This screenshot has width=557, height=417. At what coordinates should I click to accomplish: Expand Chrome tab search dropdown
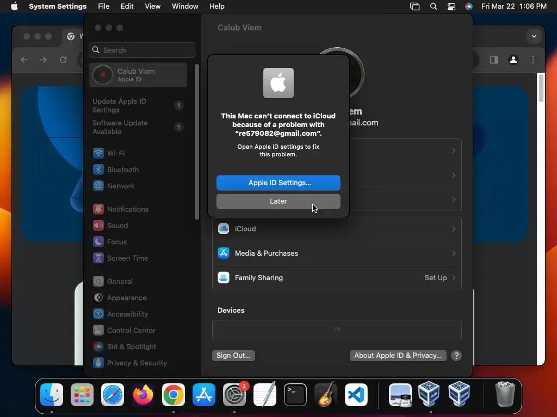pos(534,36)
